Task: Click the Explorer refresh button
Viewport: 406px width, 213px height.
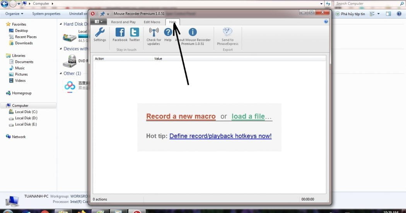Action: tap(328, 3)
